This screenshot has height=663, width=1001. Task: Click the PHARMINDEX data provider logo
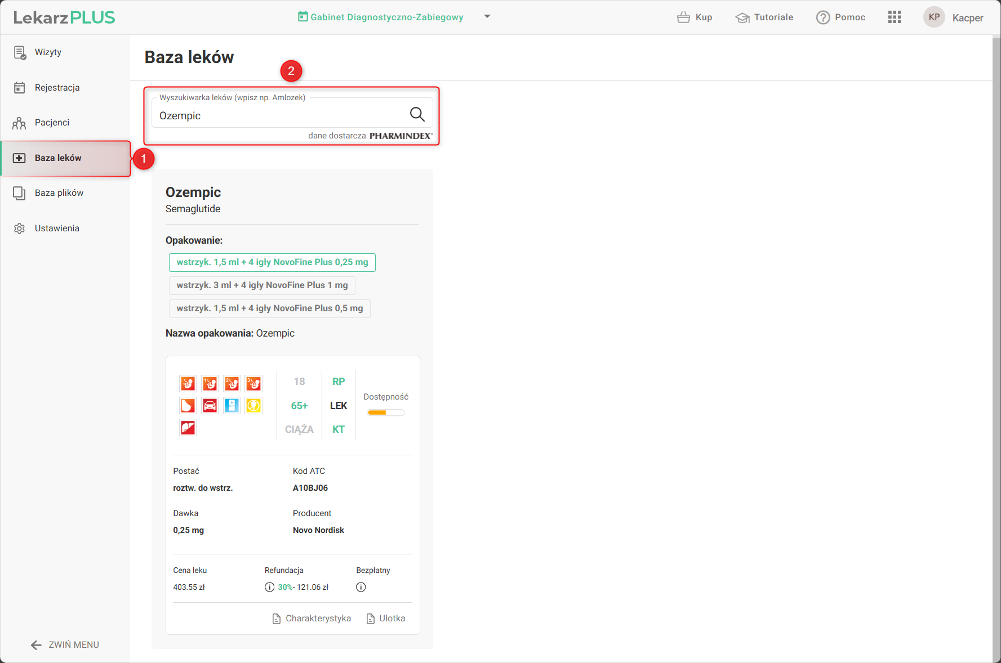[x=401, y=136]
